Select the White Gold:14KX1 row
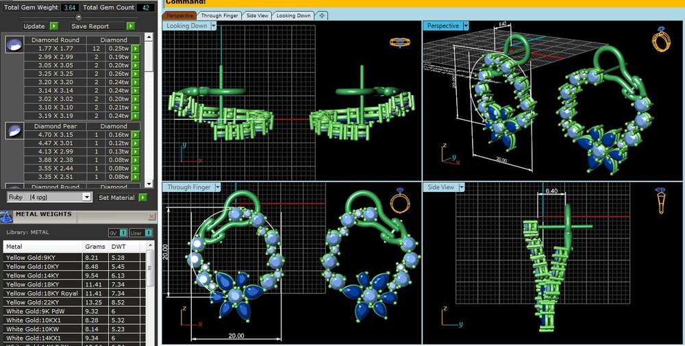This screenshot has width=685, height=346. pyautogui.click(x=74, y=338)
